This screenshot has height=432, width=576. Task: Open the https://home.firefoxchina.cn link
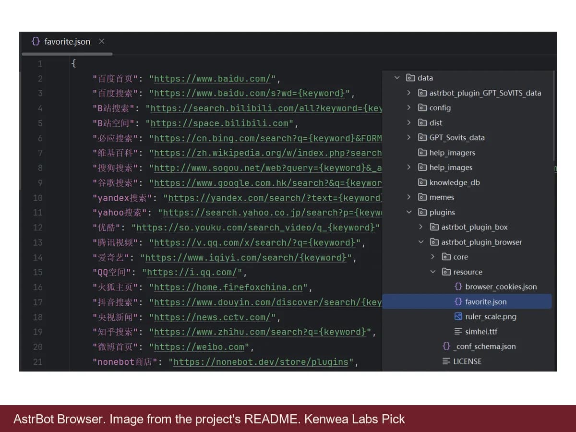[x=228, y=288]
